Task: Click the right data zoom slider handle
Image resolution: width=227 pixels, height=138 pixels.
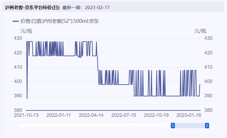Action: [x=207, y=126]
